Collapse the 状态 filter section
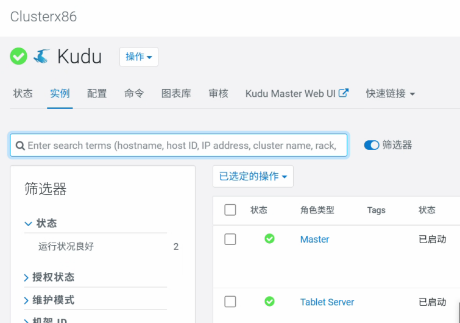 [x=40, y=224]
